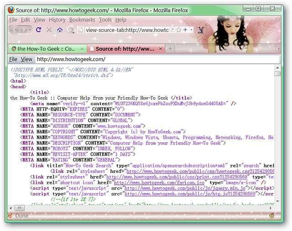The width and height of the screenshot is (292, 231).
Task: Click the Firefox logo in title bar
Action: [x=11, y=10]
